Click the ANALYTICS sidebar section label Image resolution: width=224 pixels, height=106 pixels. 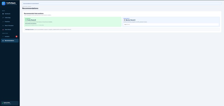coord(5,33)
